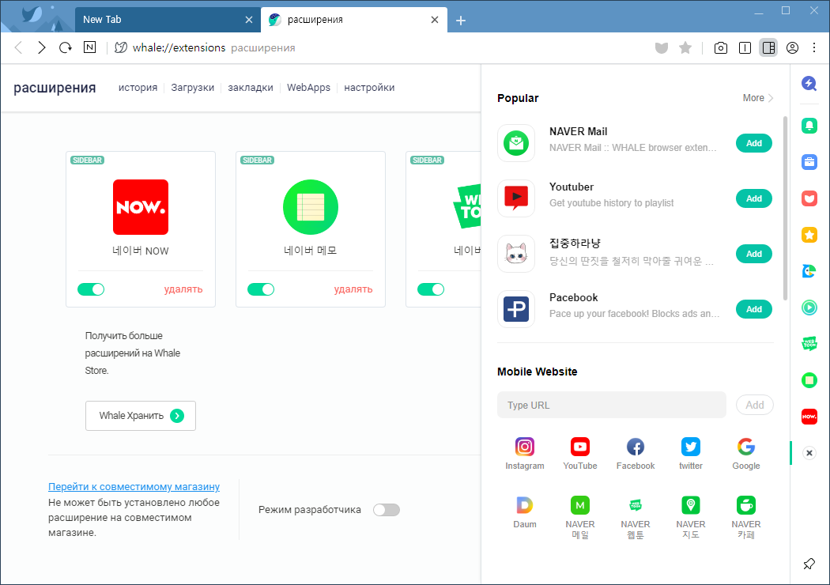Open NAVER 메일 shortcut
Screen dimensions: 830x585
(580, 518)
